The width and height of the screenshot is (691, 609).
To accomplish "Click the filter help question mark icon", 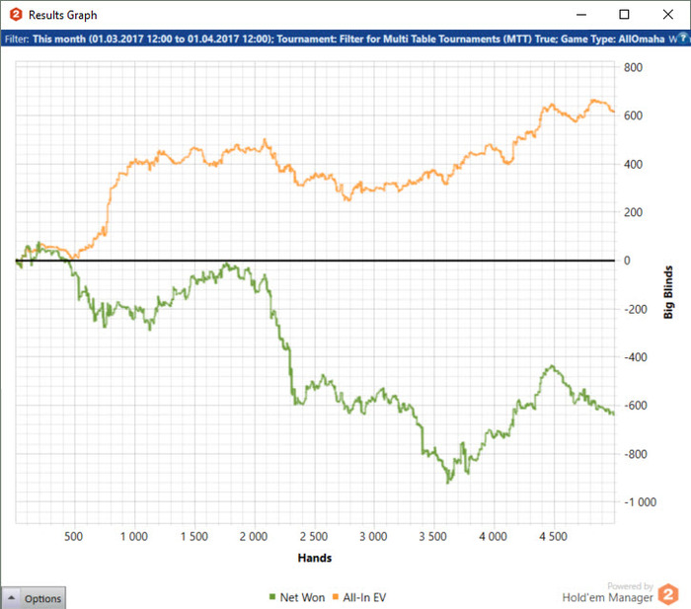I will pyautogui.click(x=683, y=38).
